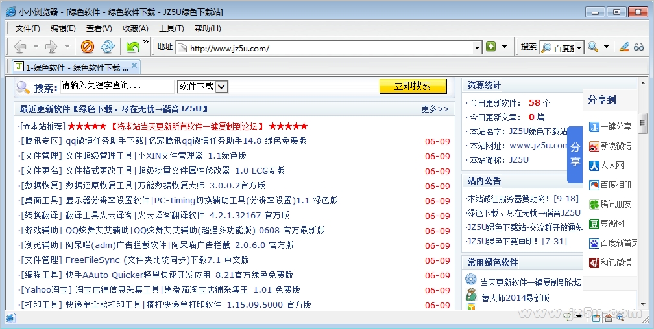Click the green Go button beside address bar
654x329 pixels.
coord(491,46)
